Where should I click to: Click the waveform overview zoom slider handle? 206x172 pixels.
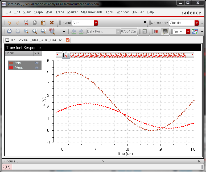(x=66, y=55)
